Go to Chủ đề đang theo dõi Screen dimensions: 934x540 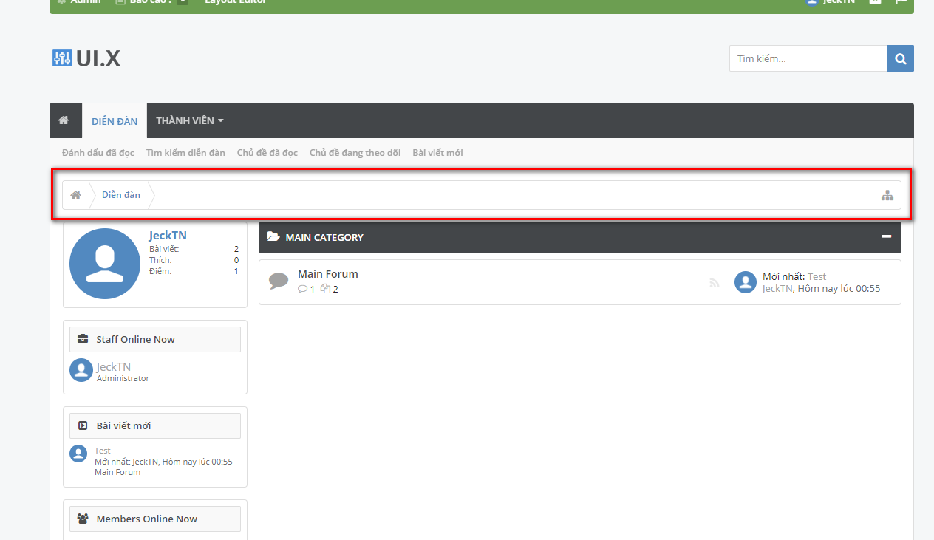(355, 152)
